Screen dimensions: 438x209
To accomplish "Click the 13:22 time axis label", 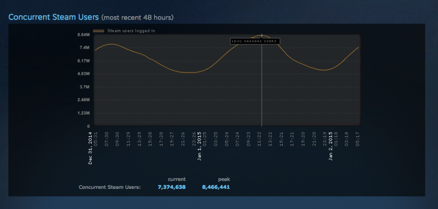I will click(270, 139).
